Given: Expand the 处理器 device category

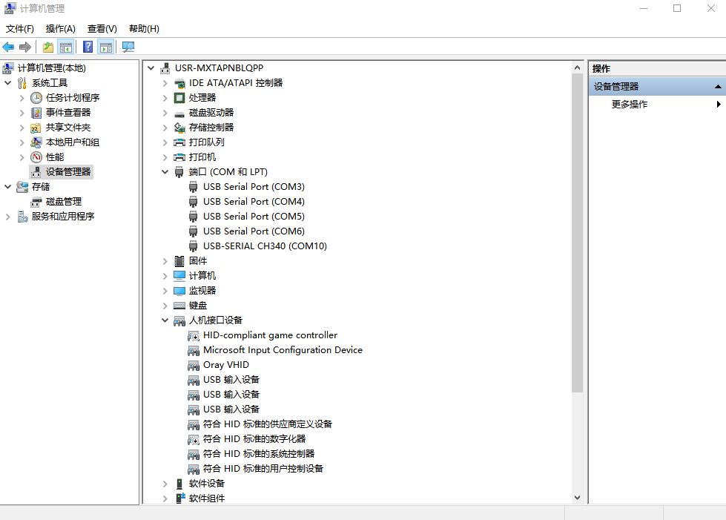Looking at the screenshot, I should click(165, 98).
